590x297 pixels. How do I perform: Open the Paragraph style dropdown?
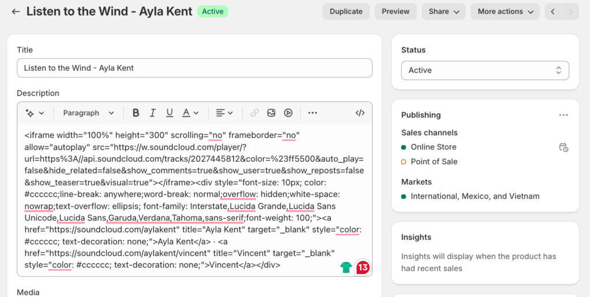click(x=88, y=113)
